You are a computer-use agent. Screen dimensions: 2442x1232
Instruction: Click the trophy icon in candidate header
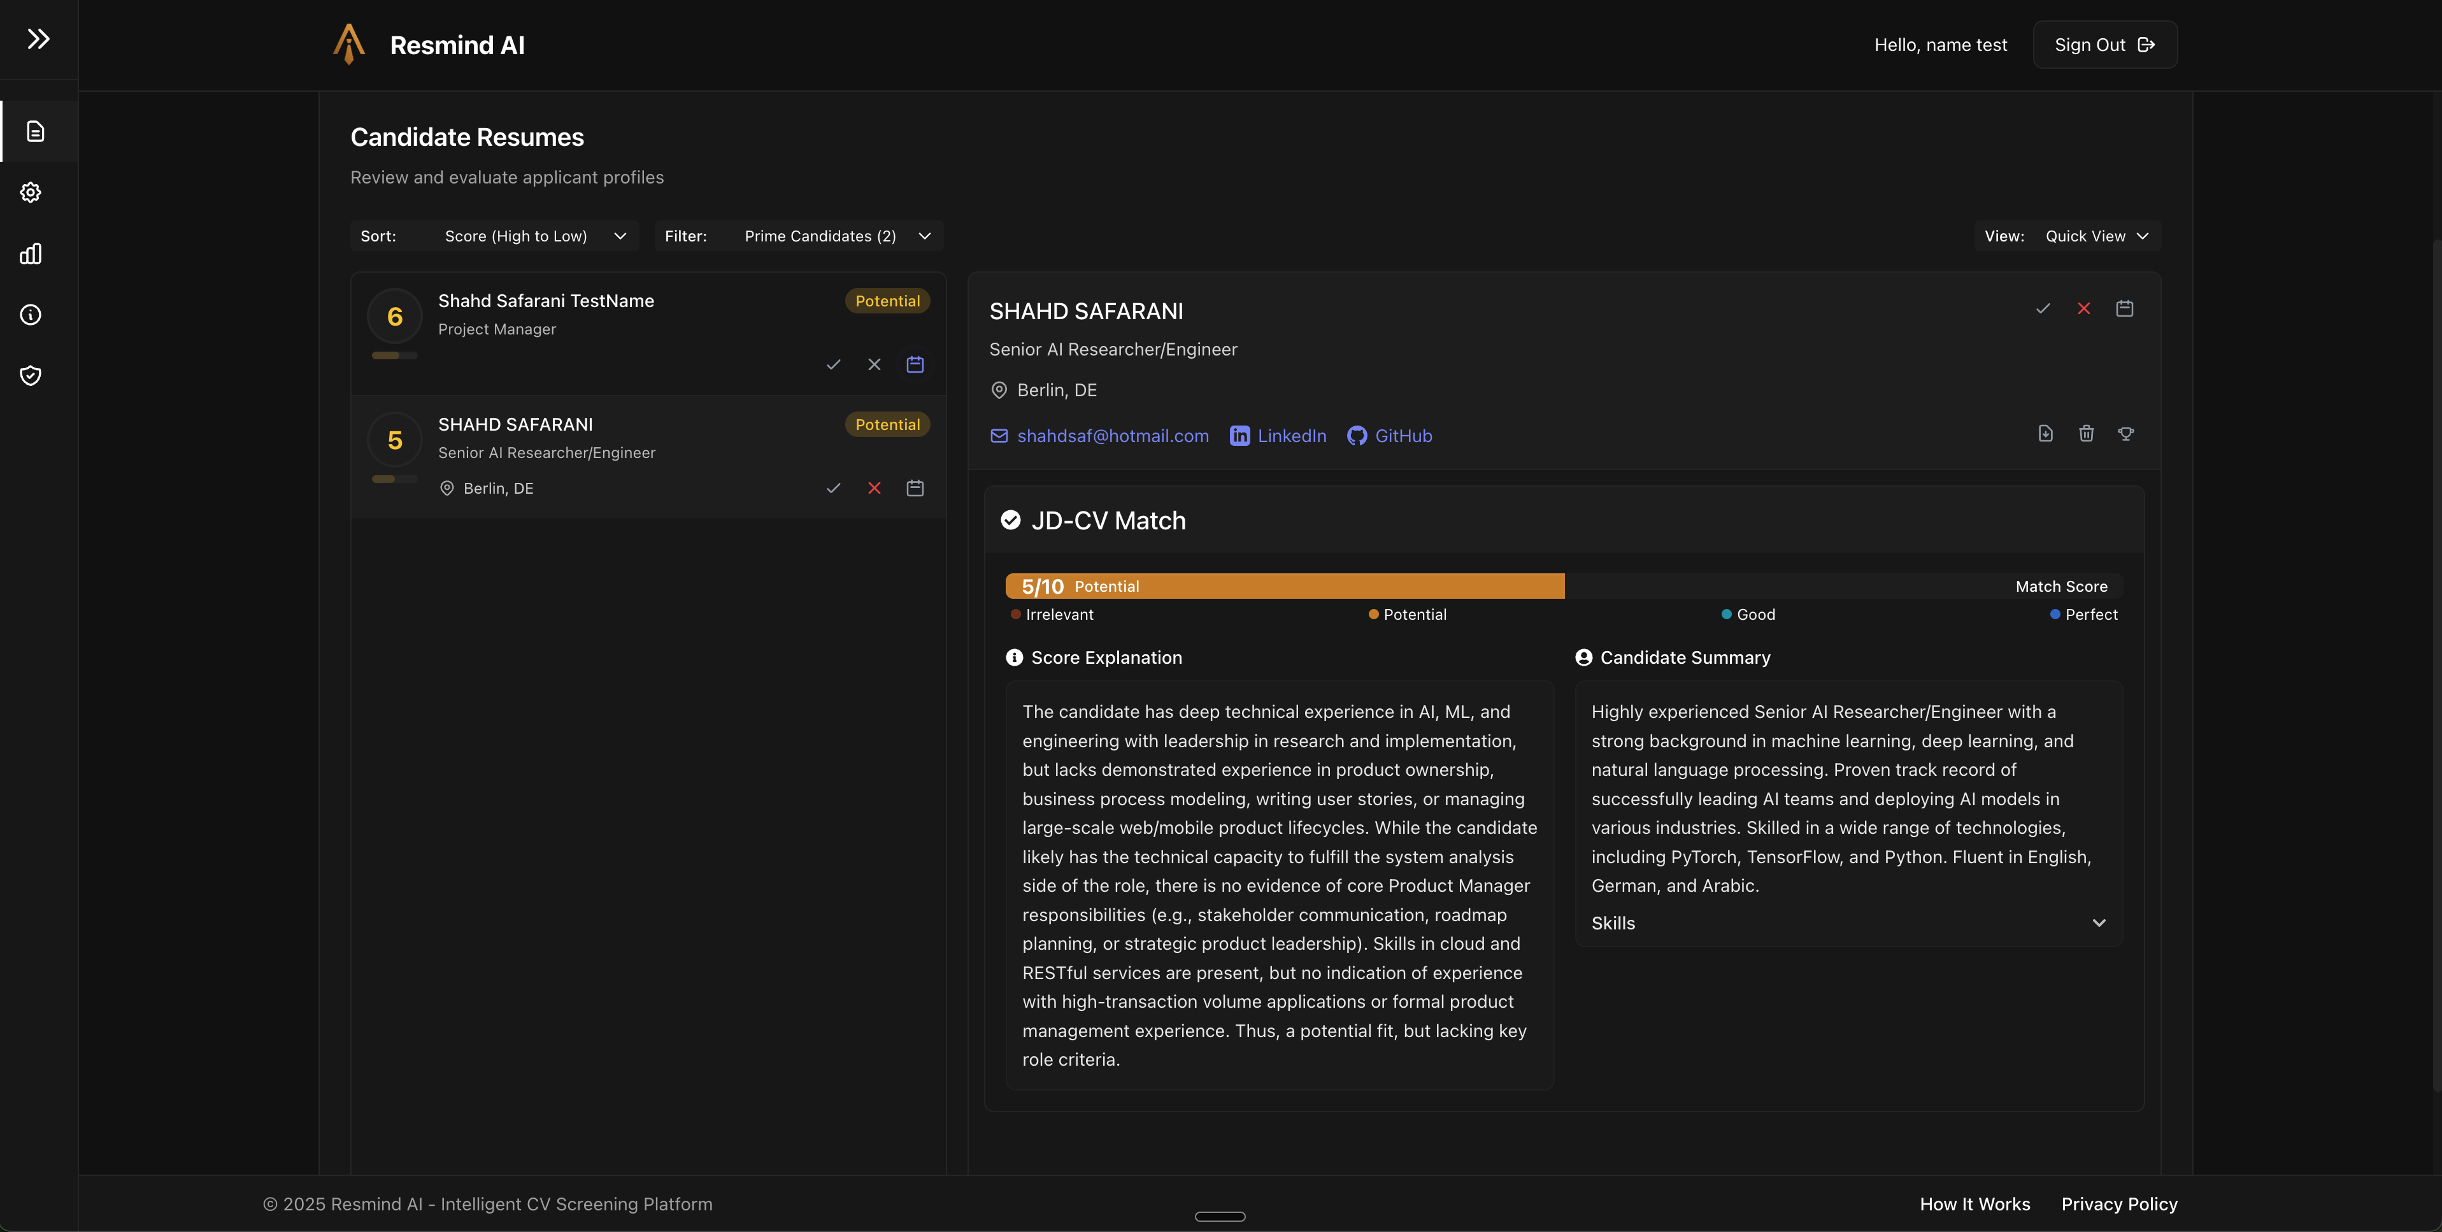[2126, 433]
